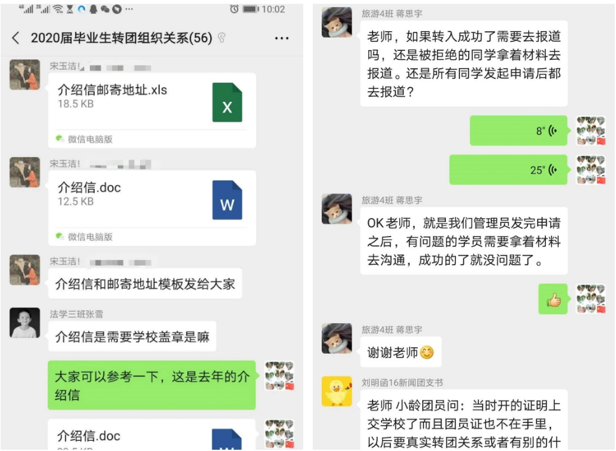Image resolution: width=616 pixels, height=451 pixels.
Task: Tap the yellow duck avatar of 刘明函
Action: [x=337, y=391]
